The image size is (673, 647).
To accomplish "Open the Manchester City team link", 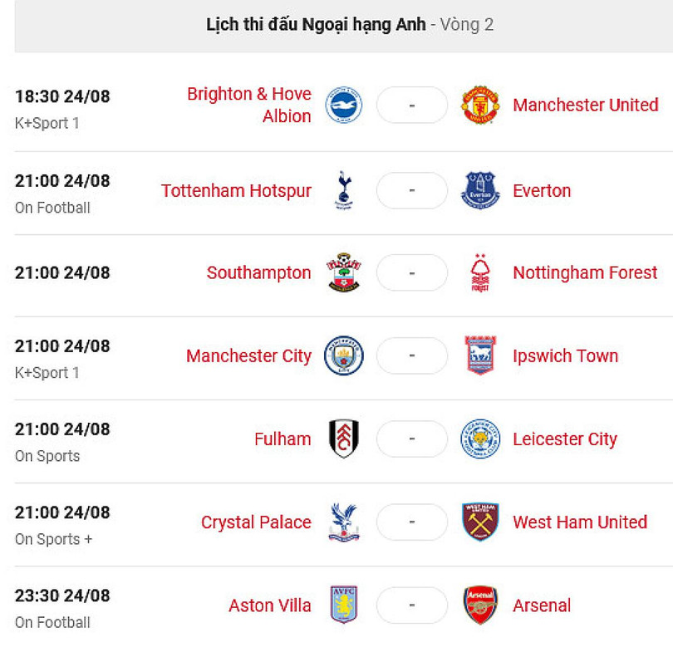I will coord(248,356).
